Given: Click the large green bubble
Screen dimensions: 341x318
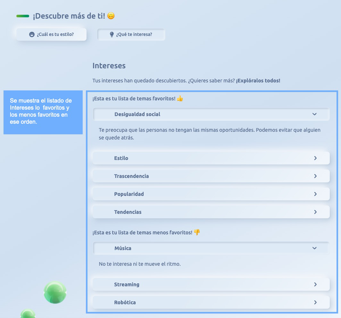Looking at the screenshot, I should (55, 292).
